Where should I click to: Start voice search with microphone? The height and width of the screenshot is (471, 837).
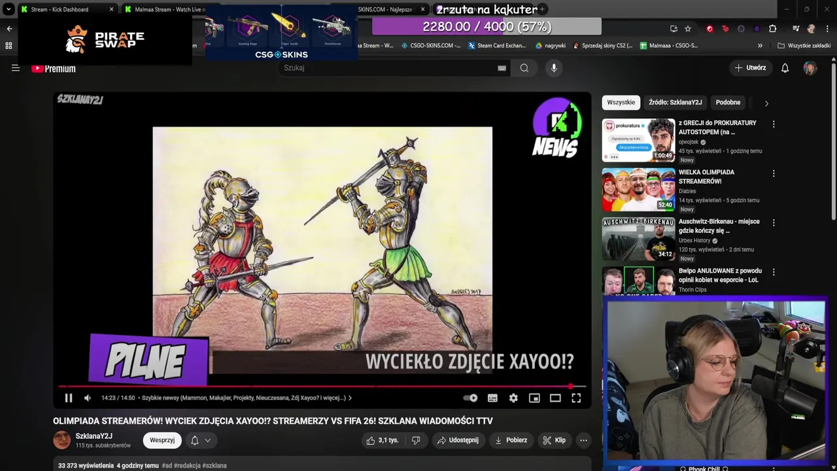click(x=554, y=68)
